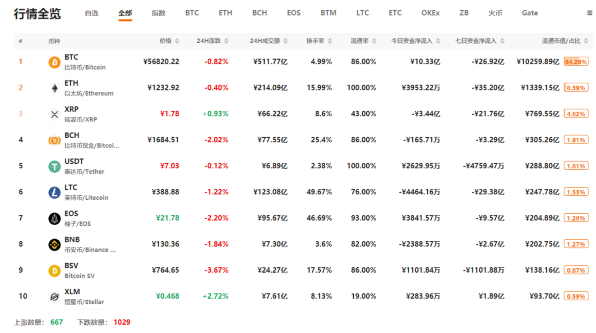The image size is (596, 333).
Task: Click the Ethereum diamond logo icon
Action: 55,88
